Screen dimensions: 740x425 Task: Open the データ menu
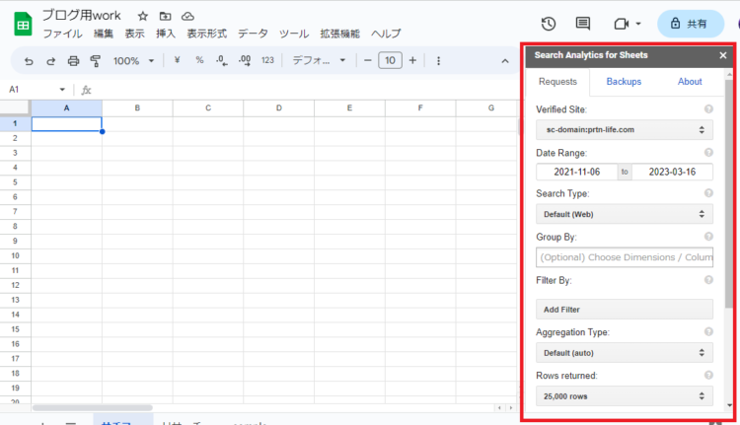(253, 34)
